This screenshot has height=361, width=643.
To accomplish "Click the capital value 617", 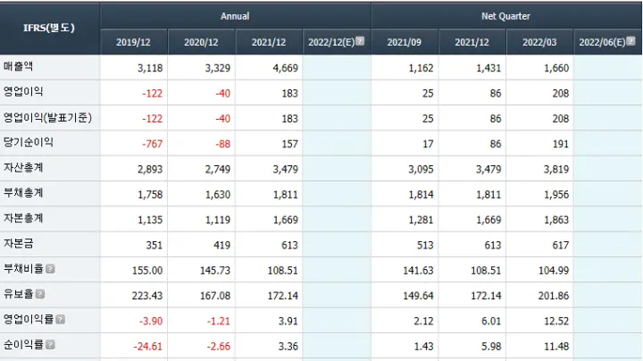I will pos(561,246).
